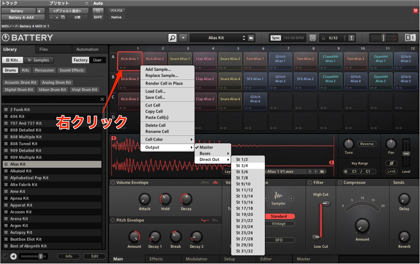This screenshot has height=264, width=420.
Task: Click the prelisten volume slider
Action: pos(34,256)
